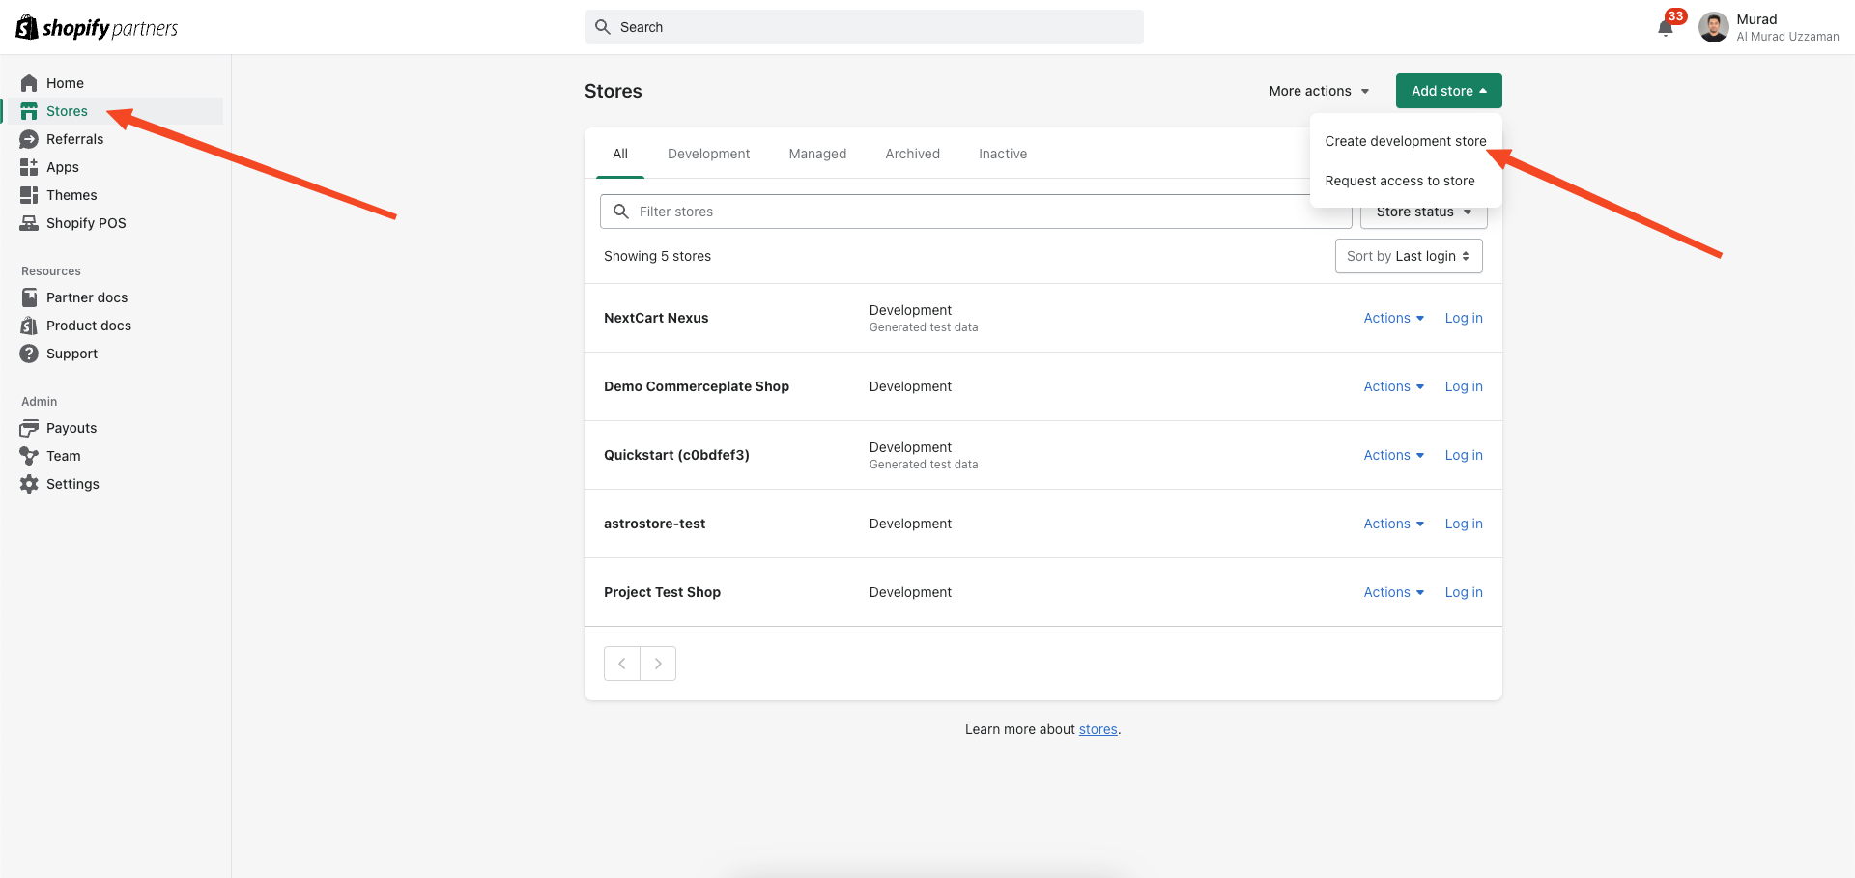Screen dimensions: 1855x878
Task: Log in to Project Test Shop
Action: pos(1464,592)
